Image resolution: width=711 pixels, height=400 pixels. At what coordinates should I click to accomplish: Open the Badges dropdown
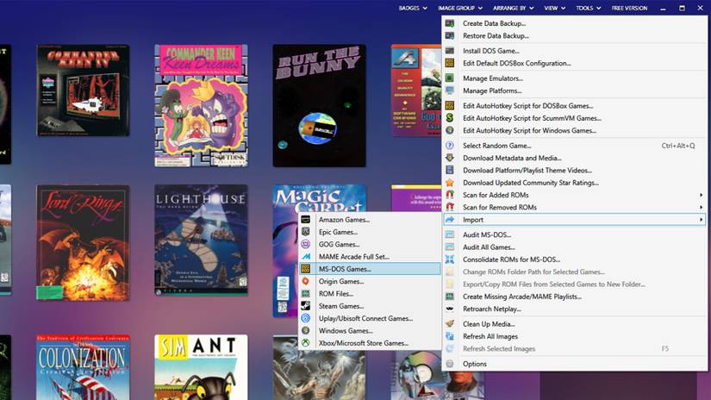[x=413, y=8]
